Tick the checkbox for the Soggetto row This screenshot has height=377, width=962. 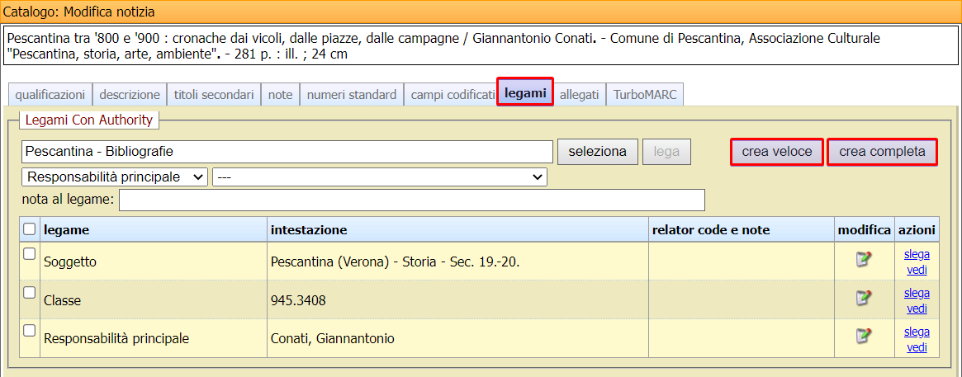(x=30, y=254)
